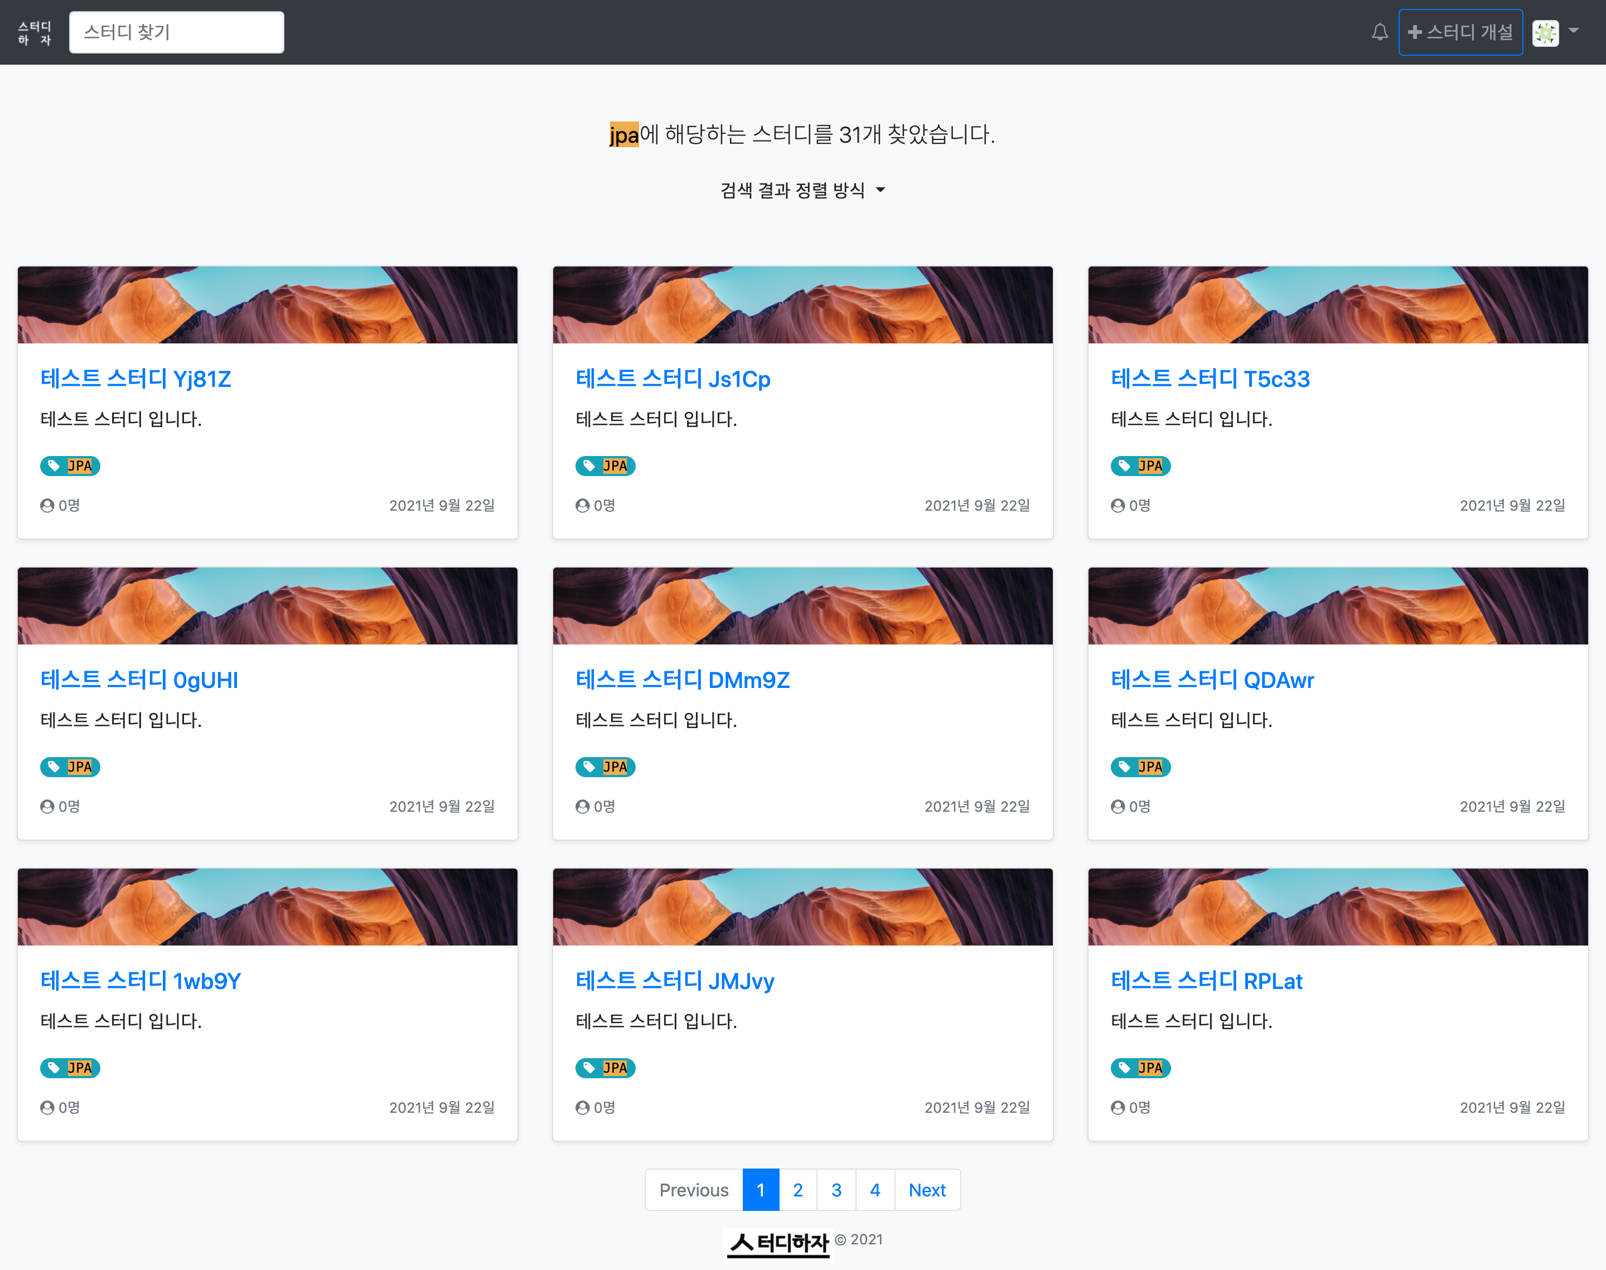The width and height of the screenshot is (1606, 1270).
Task: Click JPA tag on QDAwr card
Action: tap(1140, 767)
